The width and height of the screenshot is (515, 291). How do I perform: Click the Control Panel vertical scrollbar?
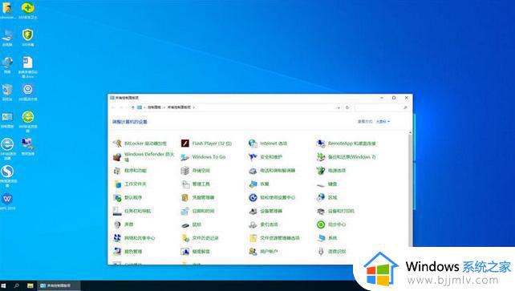pos(410,197)
